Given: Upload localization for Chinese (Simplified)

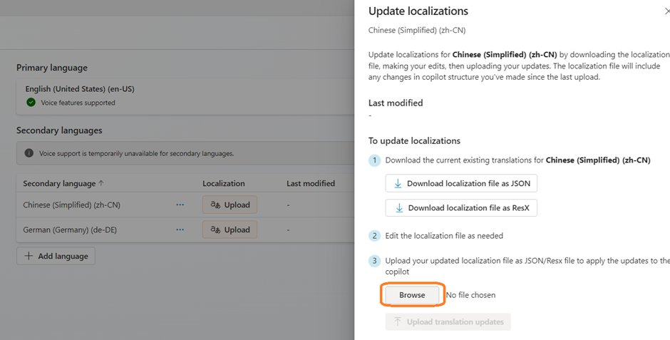Looking at the screenshot, I should tap(230, 205).
